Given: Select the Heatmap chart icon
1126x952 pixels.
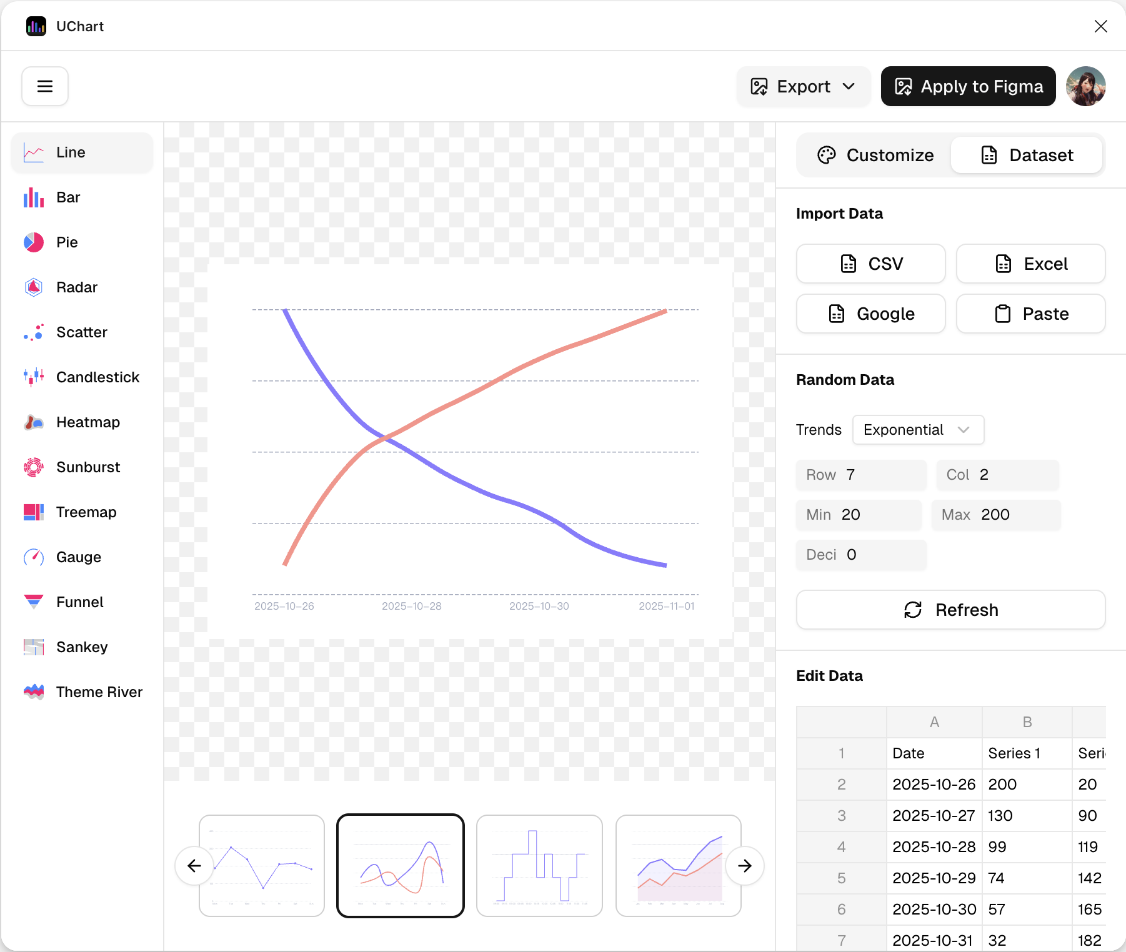Looking at the screenshot, I should pyautogui.click(x=34, y=422).
